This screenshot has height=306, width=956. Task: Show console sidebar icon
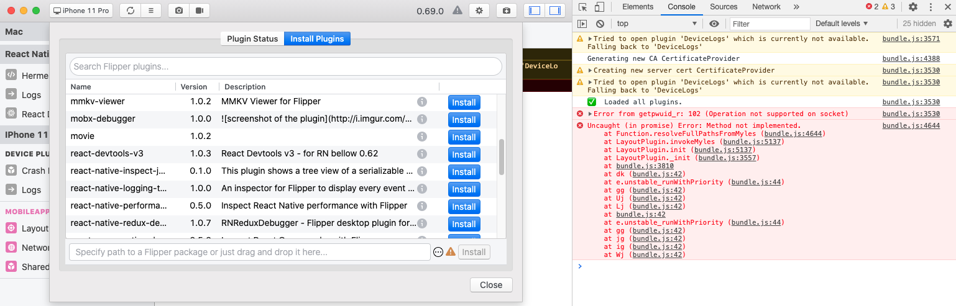582,24
